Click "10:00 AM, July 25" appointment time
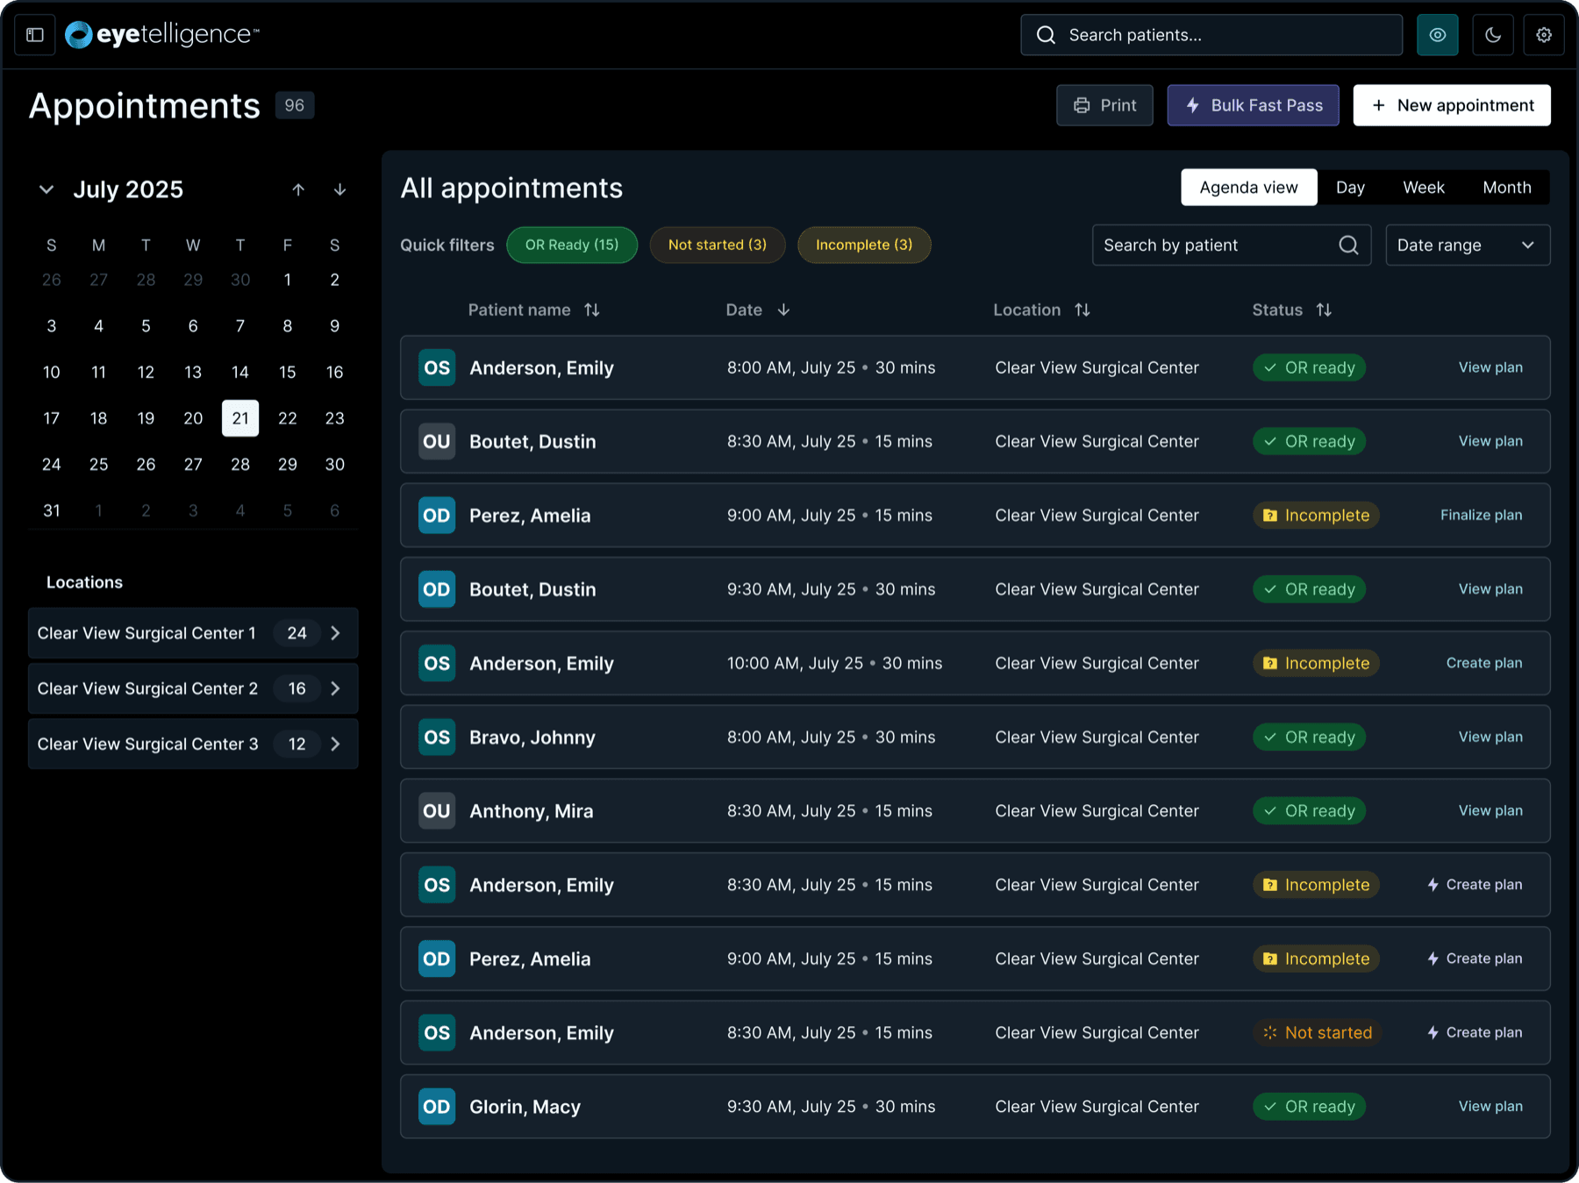 tap(795, 663)
